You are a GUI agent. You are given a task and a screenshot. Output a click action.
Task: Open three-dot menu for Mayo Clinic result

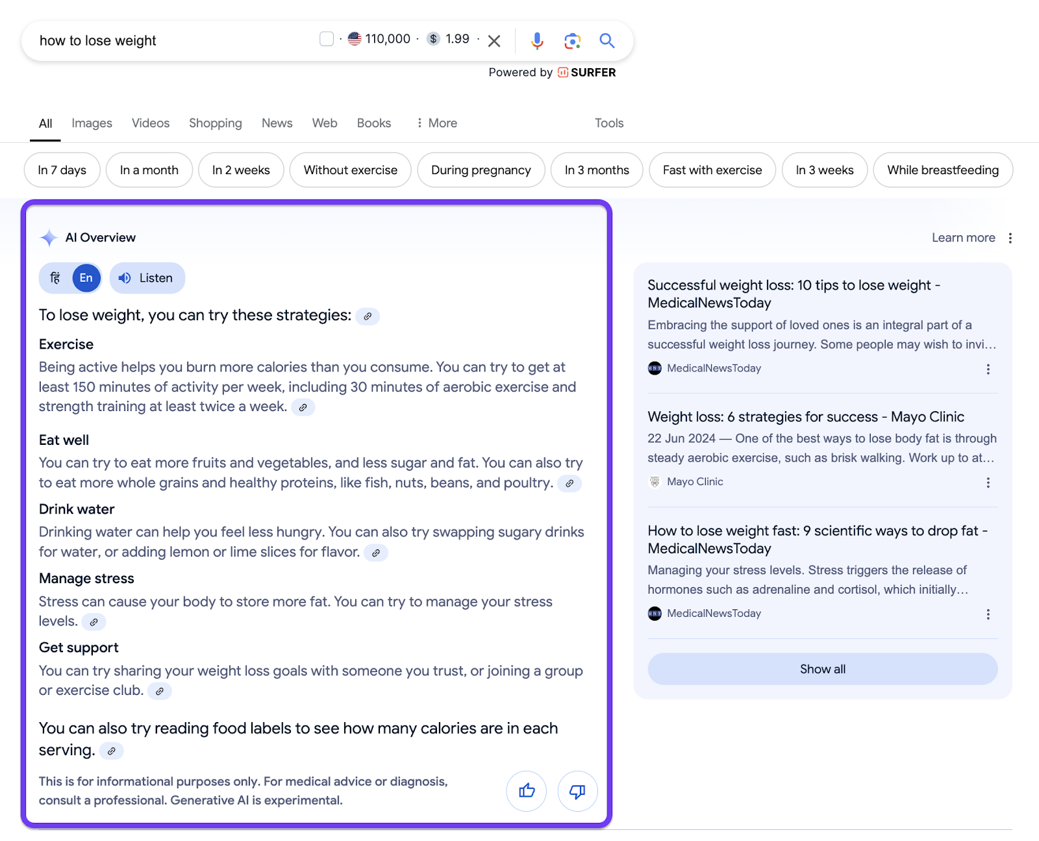[988, 483]
